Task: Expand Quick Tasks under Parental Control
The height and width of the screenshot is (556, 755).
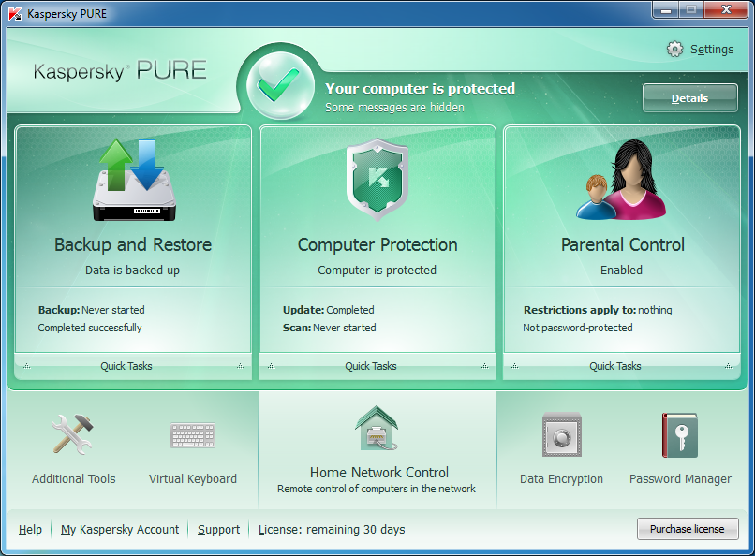Action: 622,366
